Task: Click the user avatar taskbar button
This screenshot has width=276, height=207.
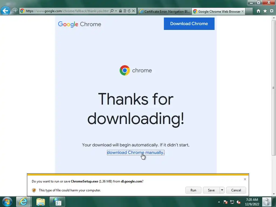Action: [x=267, y=202]
